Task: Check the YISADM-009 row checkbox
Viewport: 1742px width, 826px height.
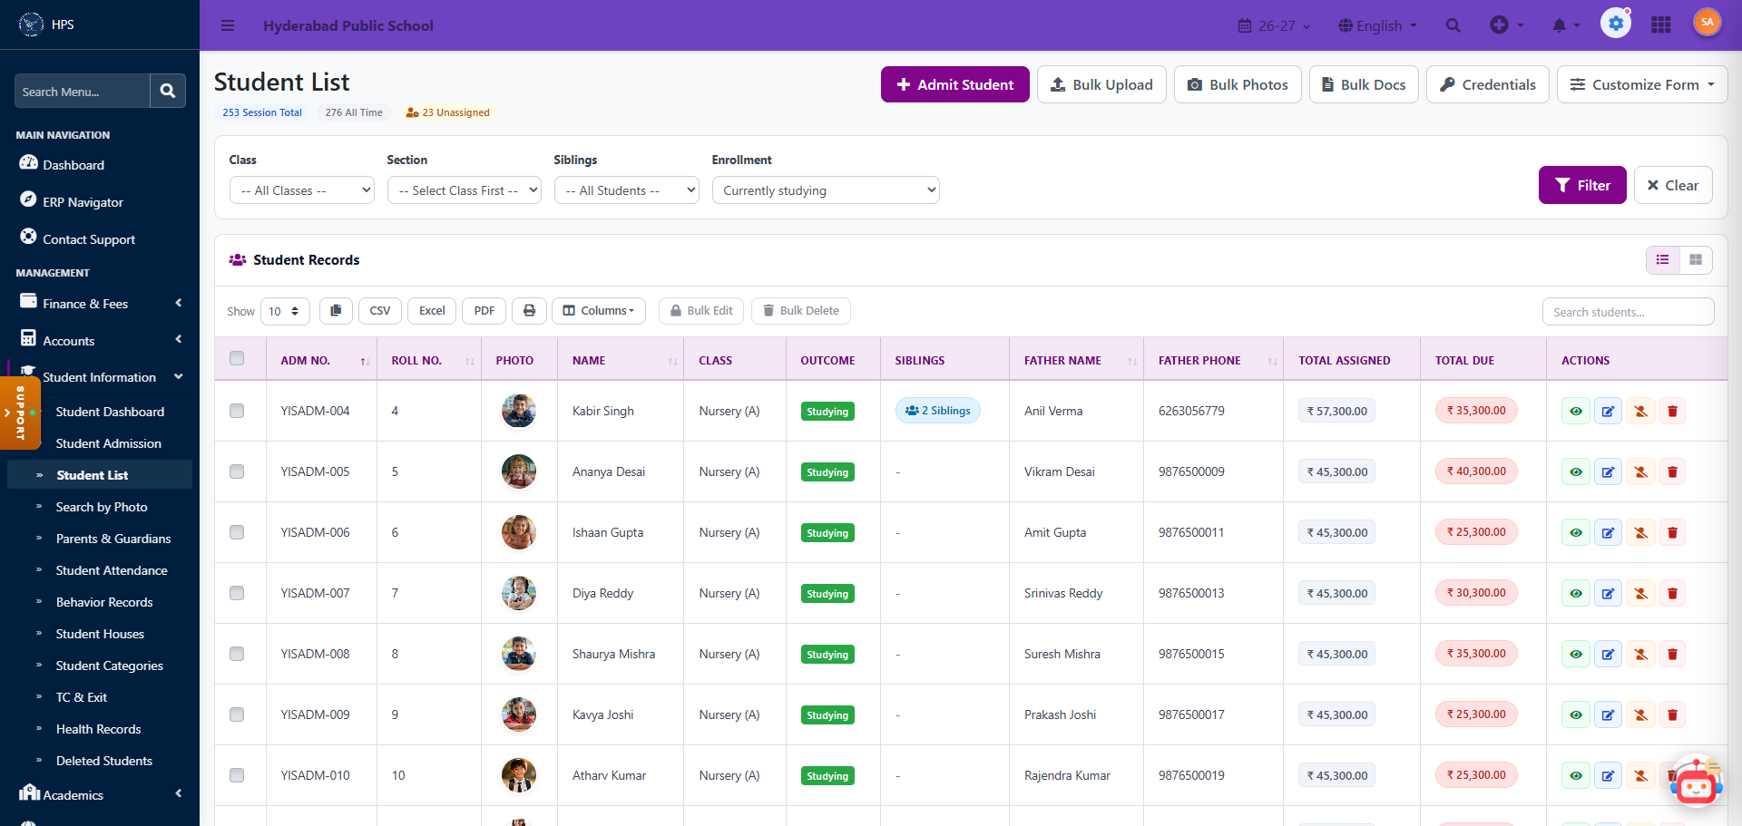Action: [237, 714]
